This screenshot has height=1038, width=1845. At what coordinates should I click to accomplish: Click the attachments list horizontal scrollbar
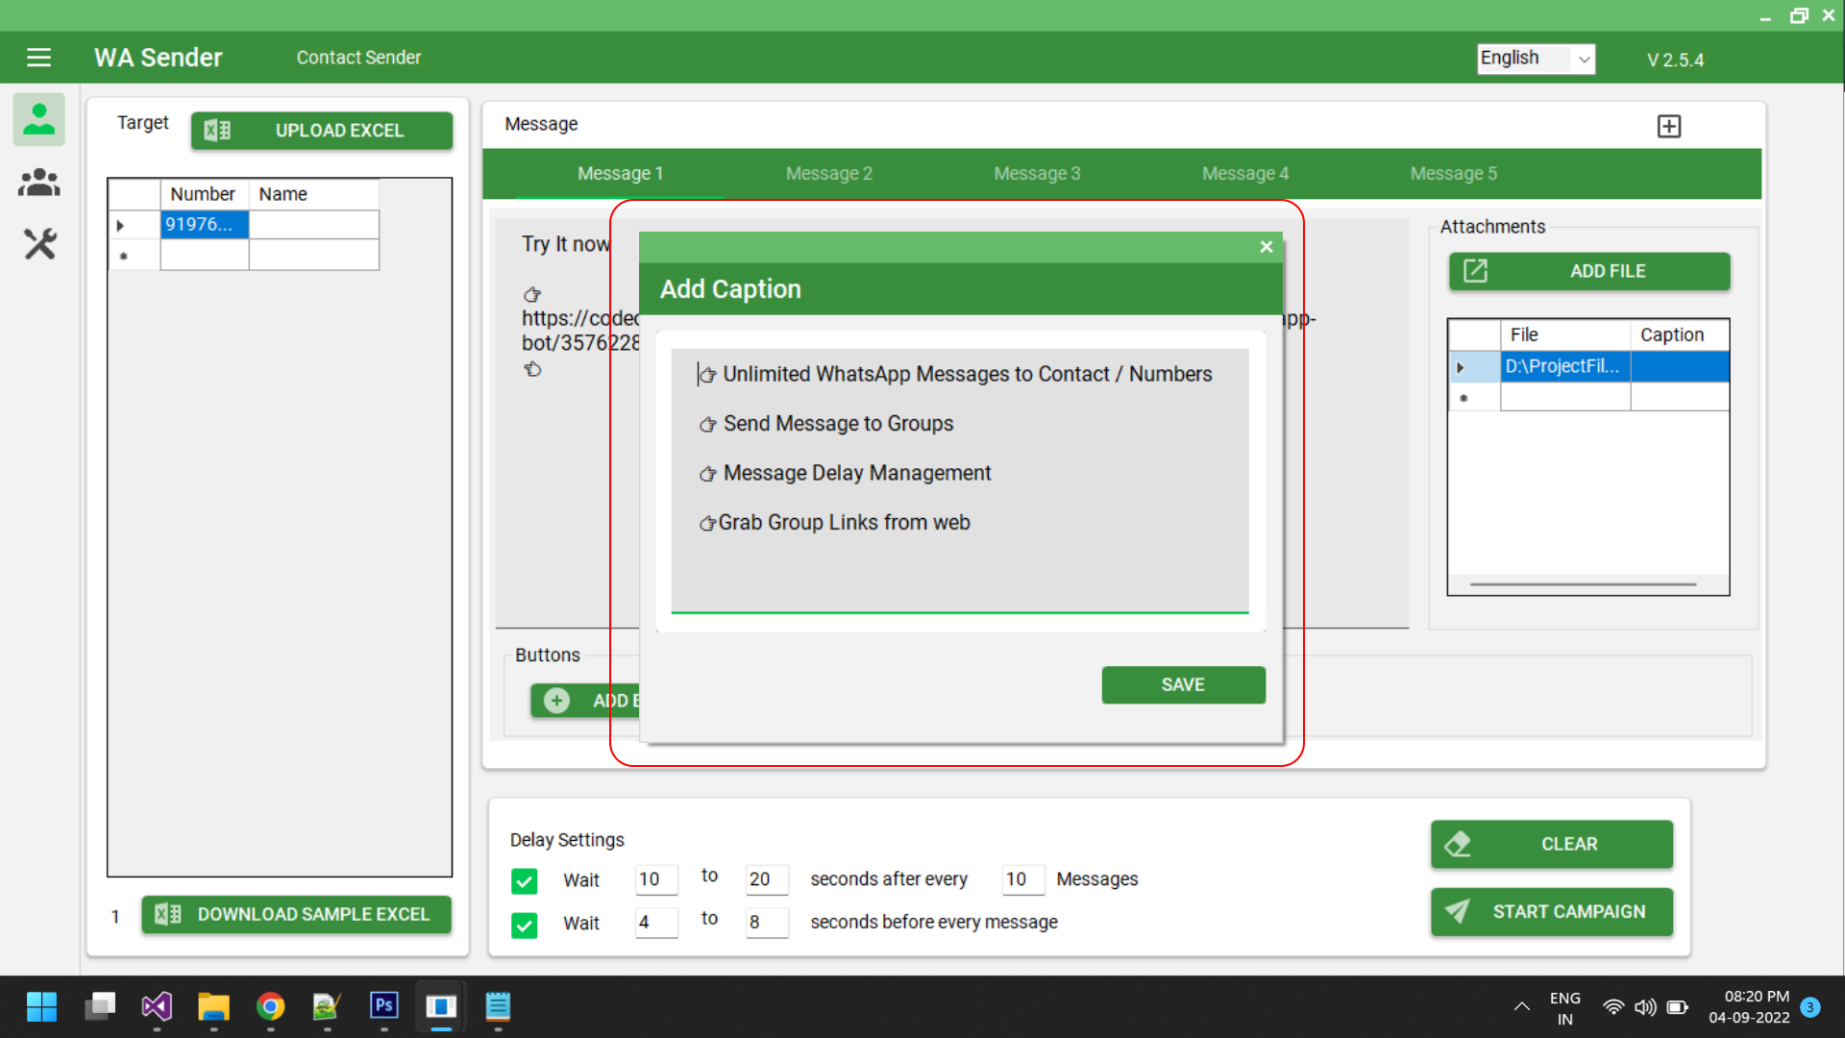tap(1582, 583)
